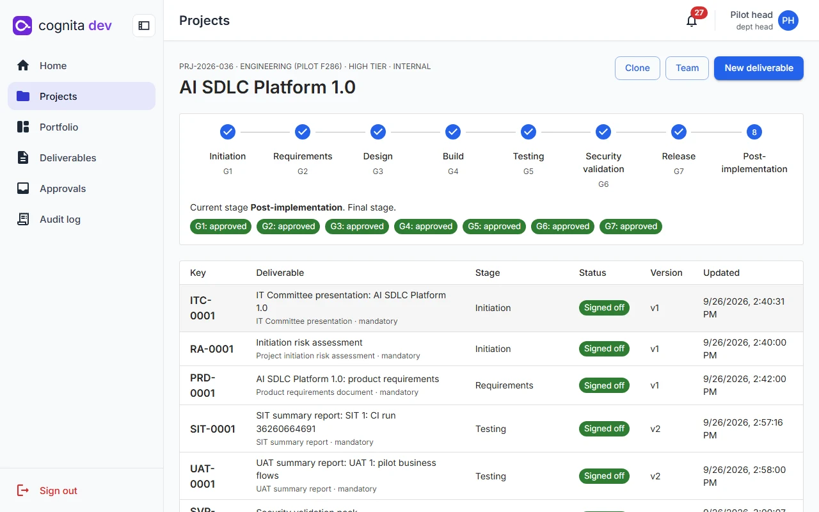Open Approvals in the sidebar

[x=81, y=188]
